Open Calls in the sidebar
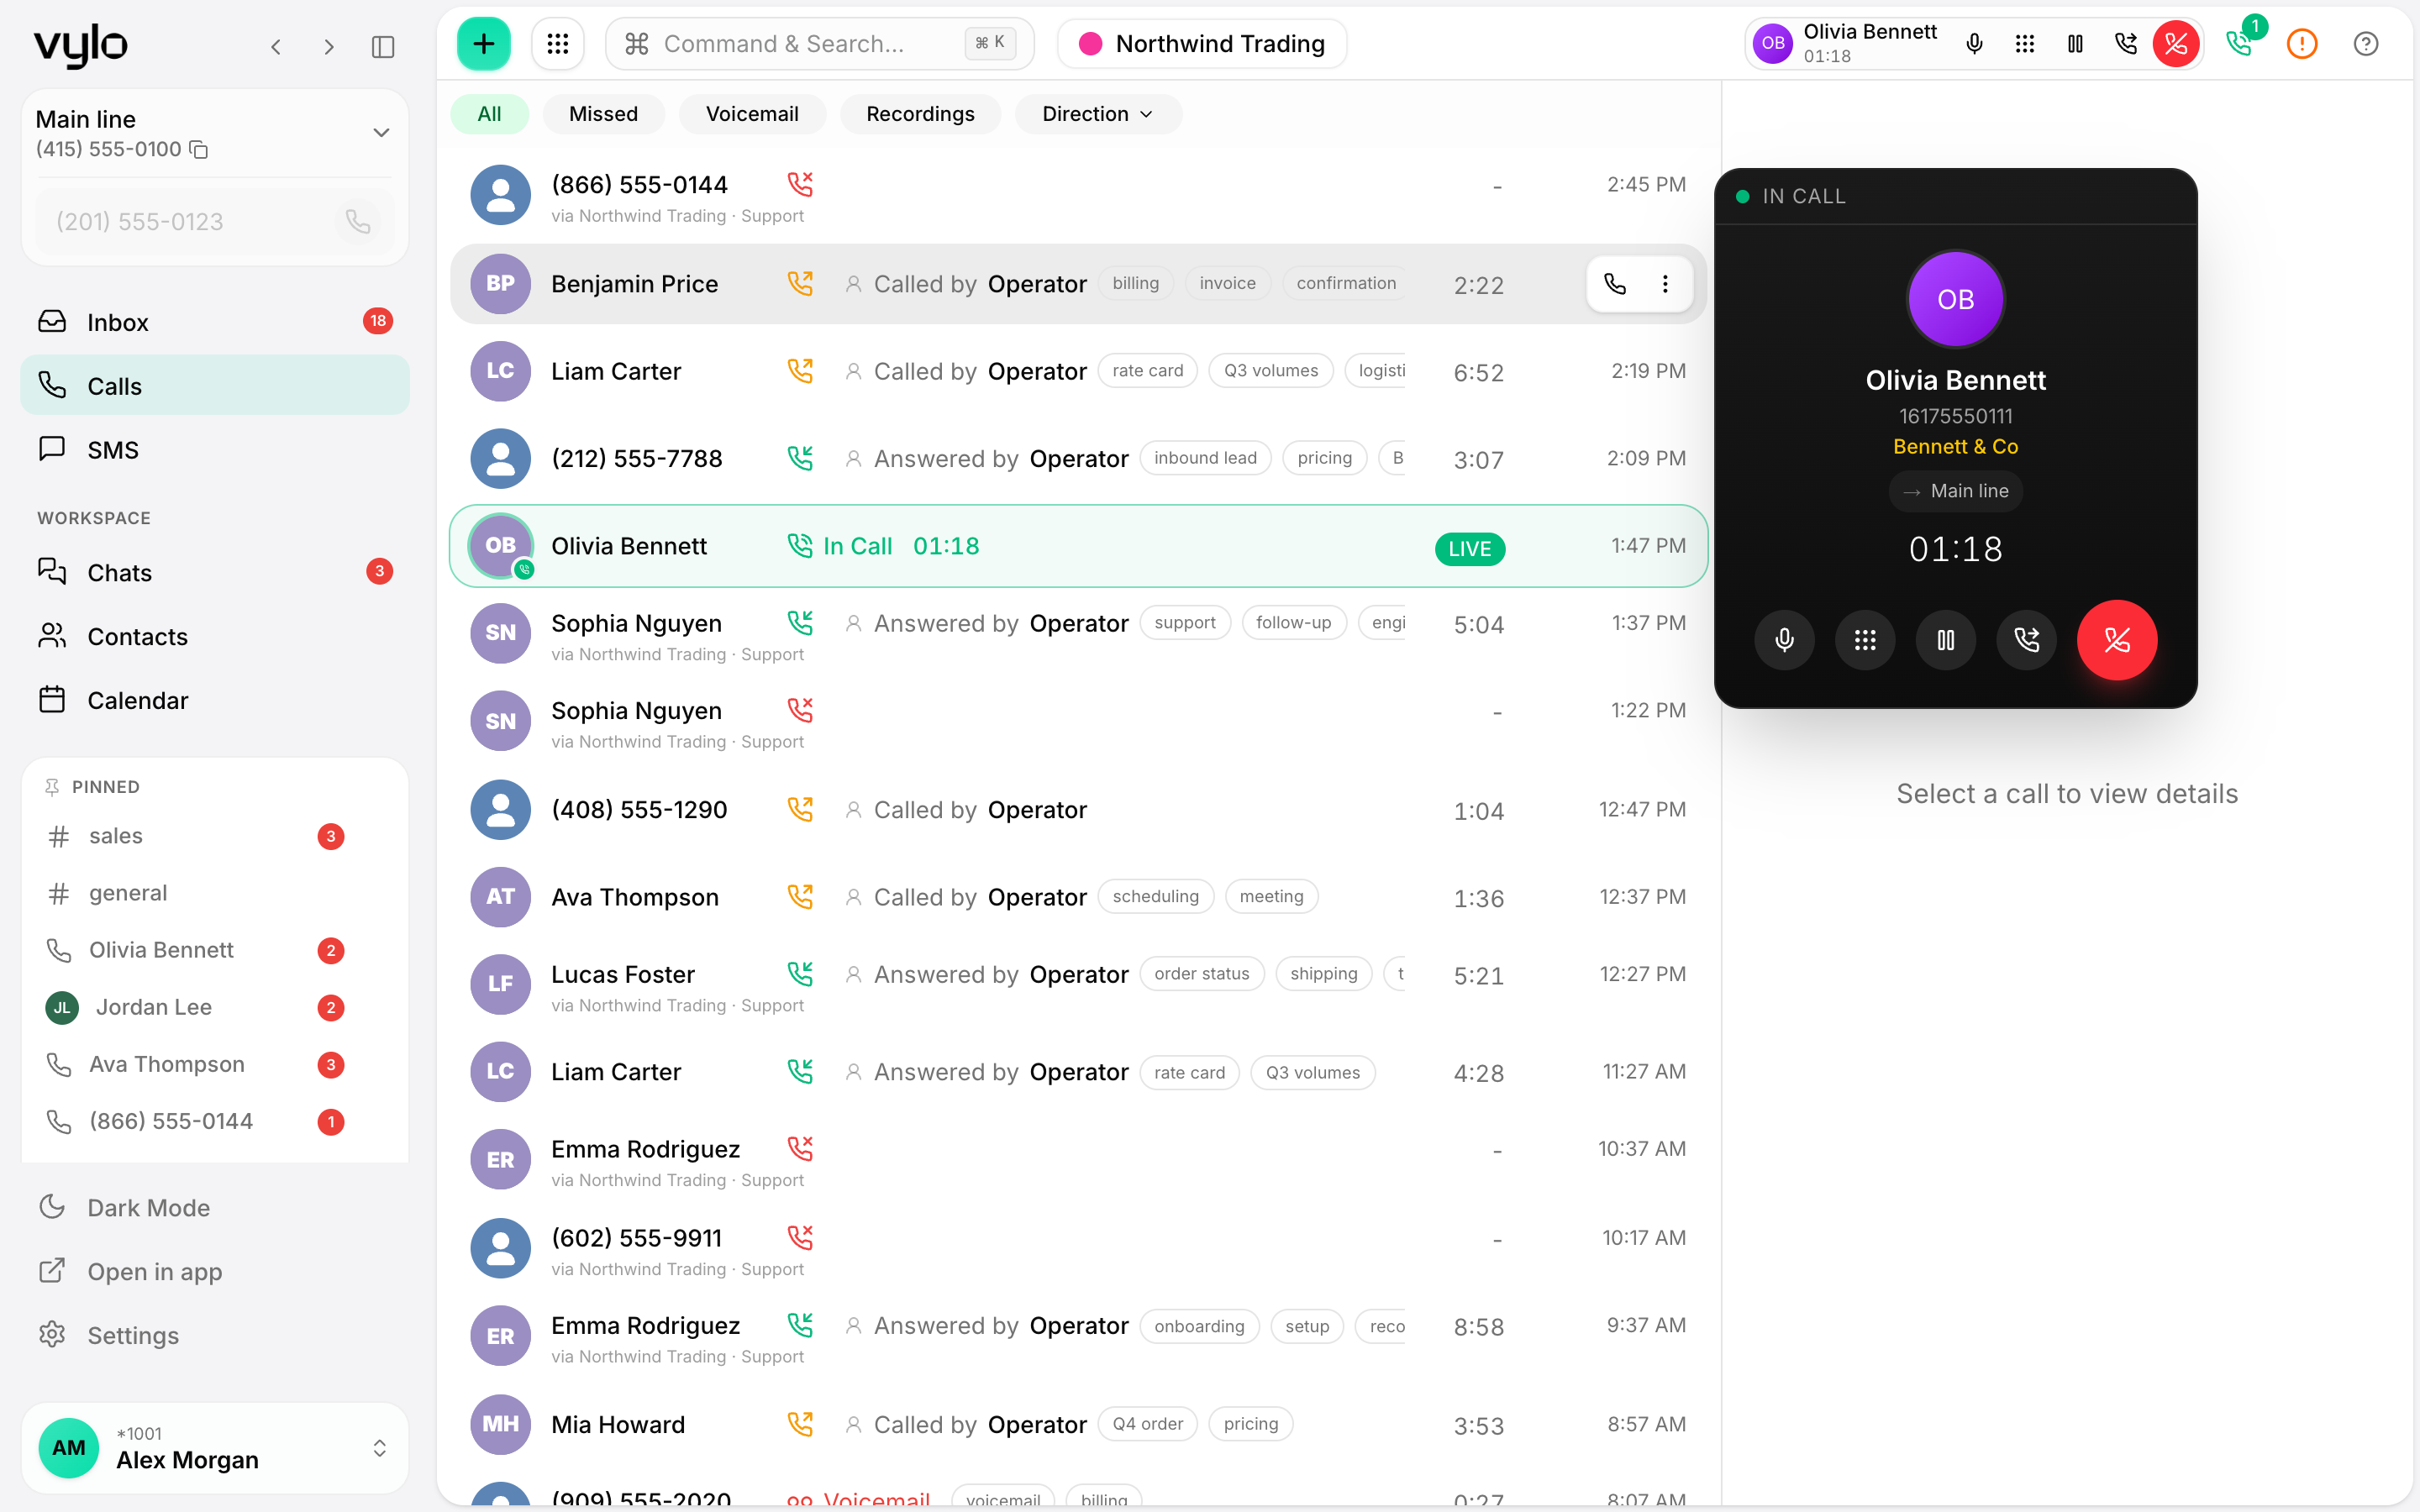 pos(215,386)
